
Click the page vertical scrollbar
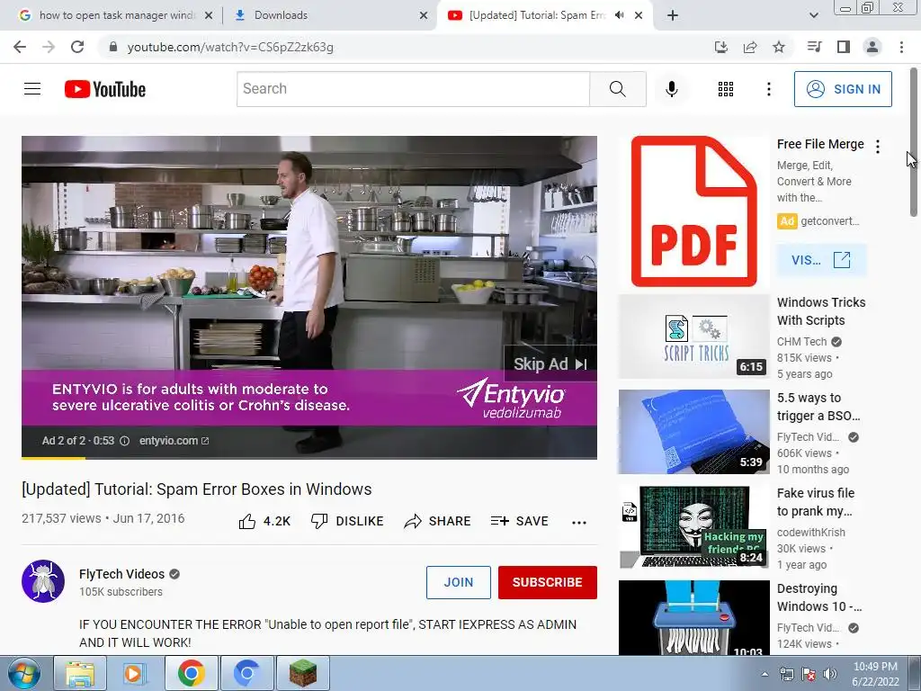point(914,143)
